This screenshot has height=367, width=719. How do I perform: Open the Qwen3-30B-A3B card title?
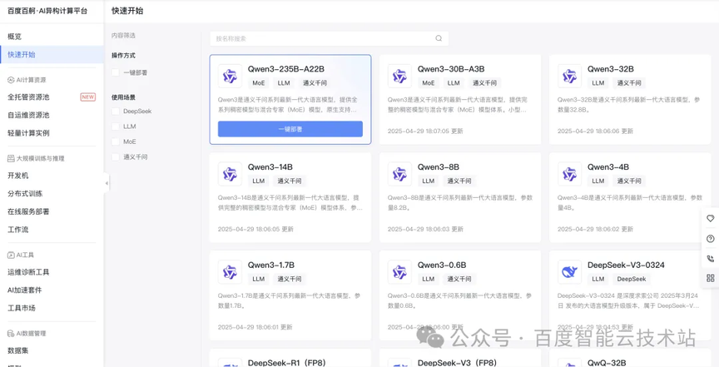click(451, 69)
